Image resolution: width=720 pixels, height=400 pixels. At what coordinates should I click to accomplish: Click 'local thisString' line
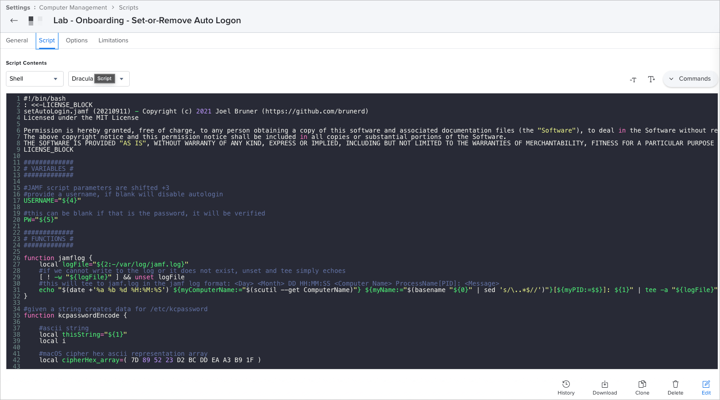pyautogui.click(x=83, y=334)
